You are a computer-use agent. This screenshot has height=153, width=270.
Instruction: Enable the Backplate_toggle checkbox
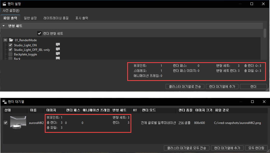10,54
